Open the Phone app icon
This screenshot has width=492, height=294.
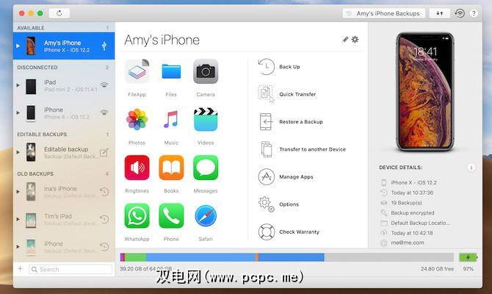pos(171,216)
